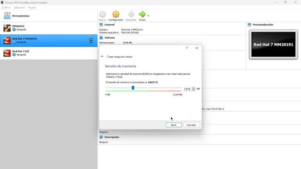301x169 pixels.
Task: Select the Red Hat 7 [2] machine
Action: (48, 53)
